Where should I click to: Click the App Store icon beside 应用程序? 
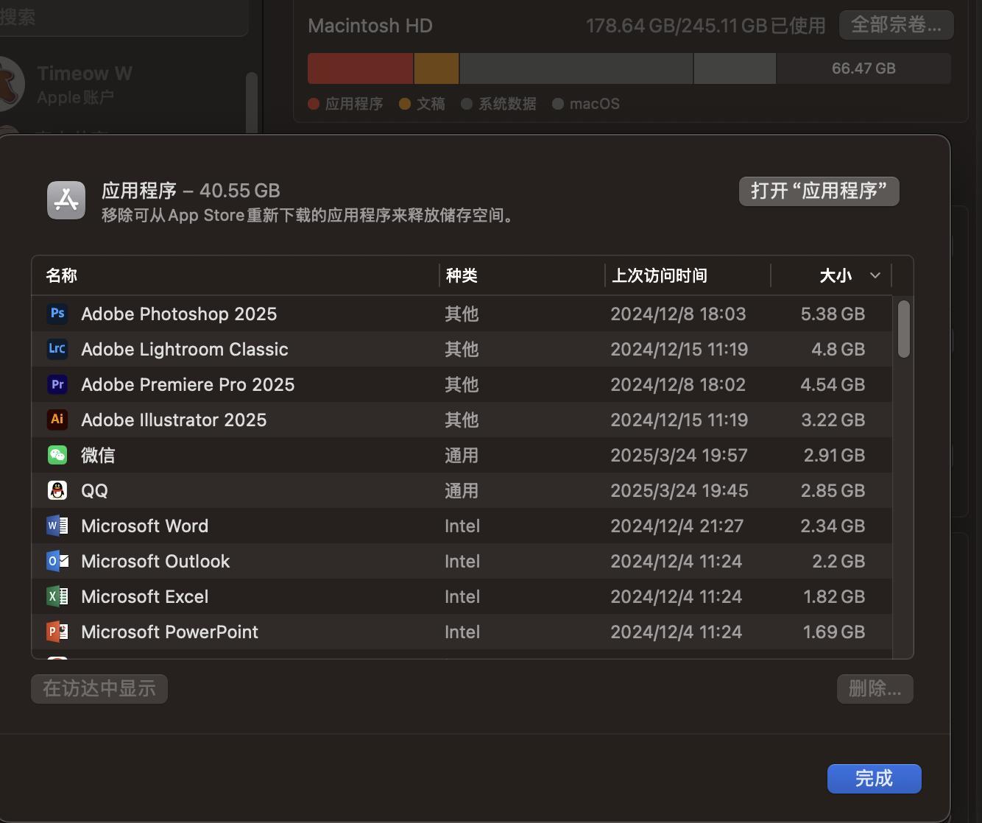pyautogui.click(x=66, y=199)
